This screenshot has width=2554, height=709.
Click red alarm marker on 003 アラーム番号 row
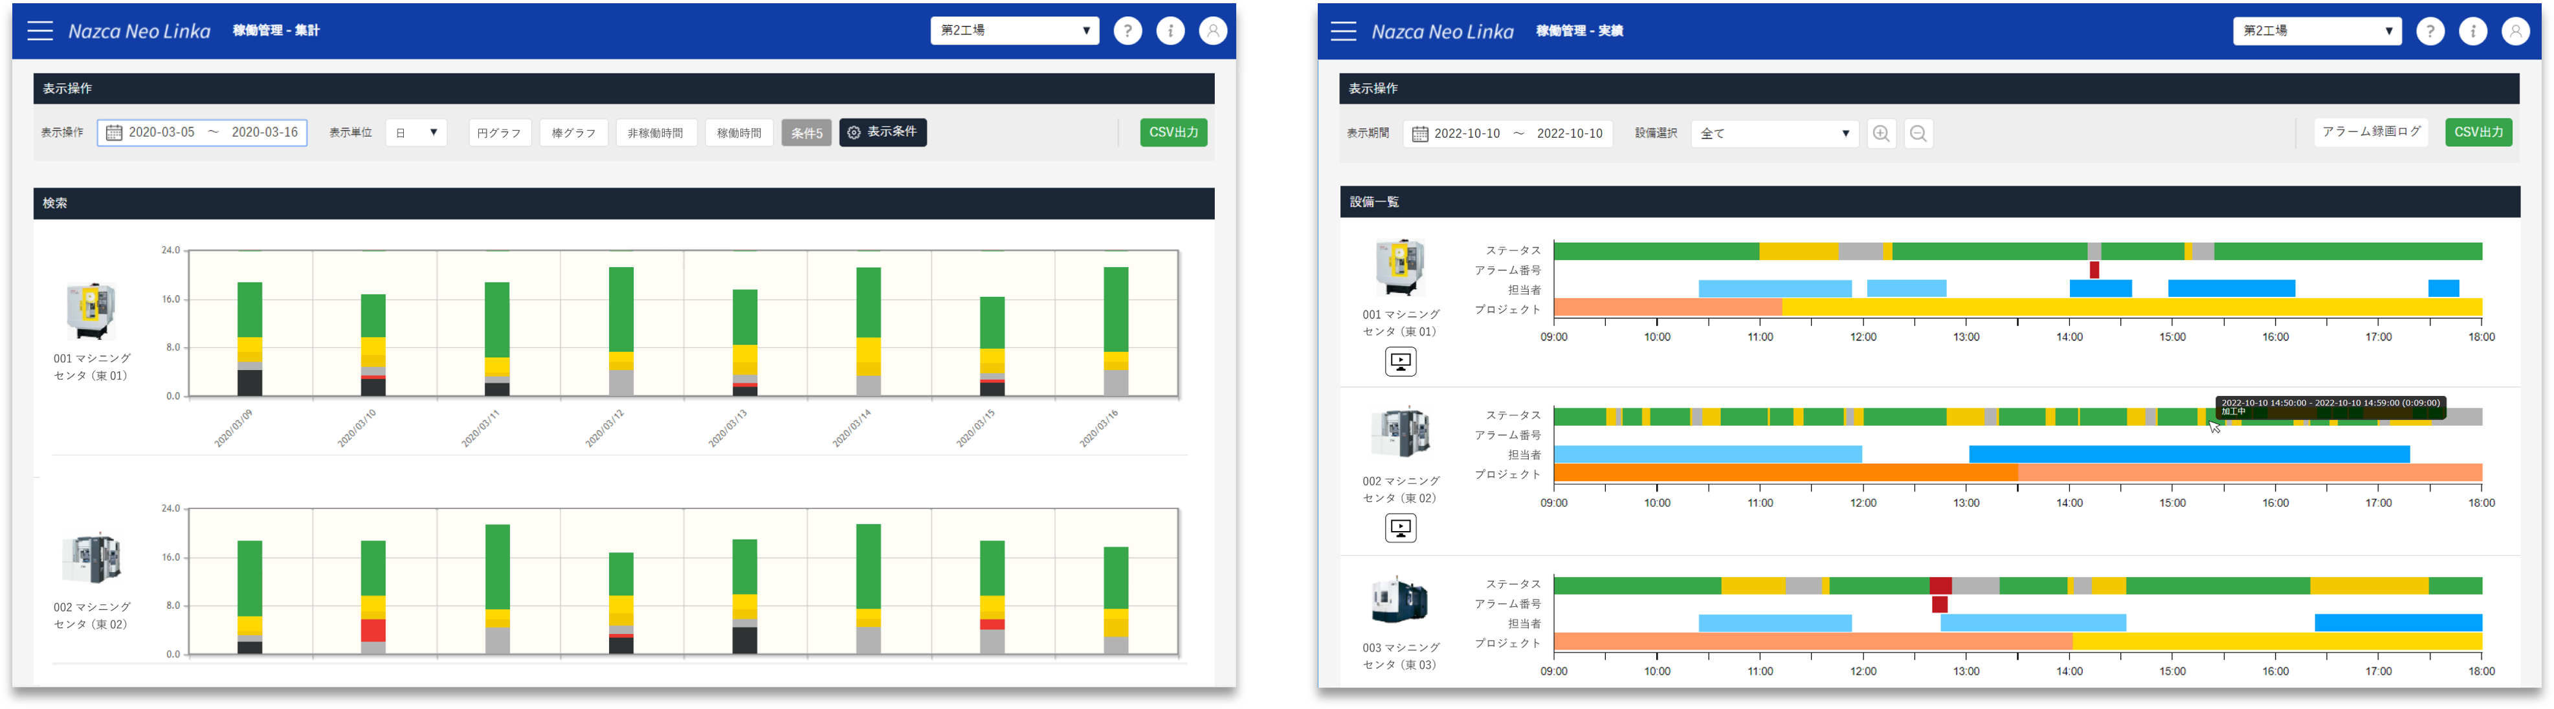1939,604
